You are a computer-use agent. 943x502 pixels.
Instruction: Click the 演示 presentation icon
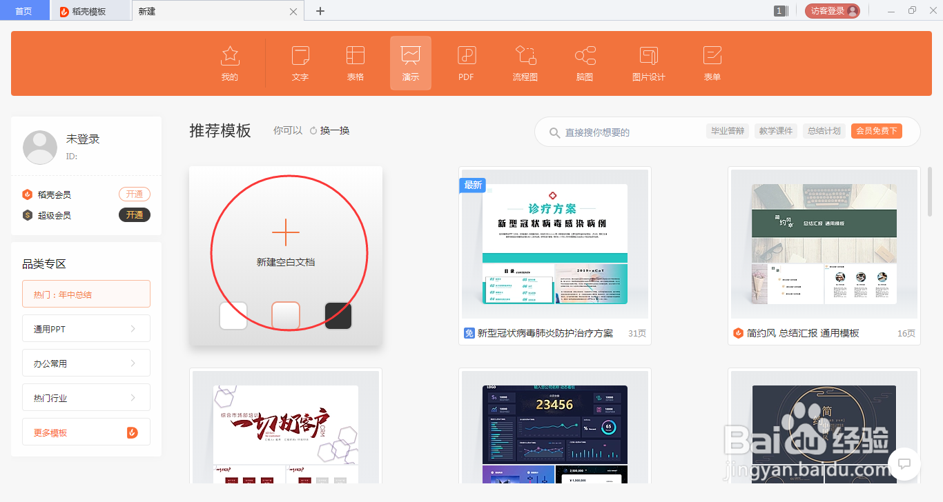coord(410,63)
